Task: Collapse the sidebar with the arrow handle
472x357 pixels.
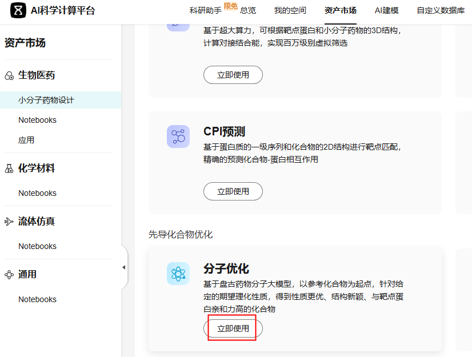Action: pyautogui.click(x=124, y=267)
